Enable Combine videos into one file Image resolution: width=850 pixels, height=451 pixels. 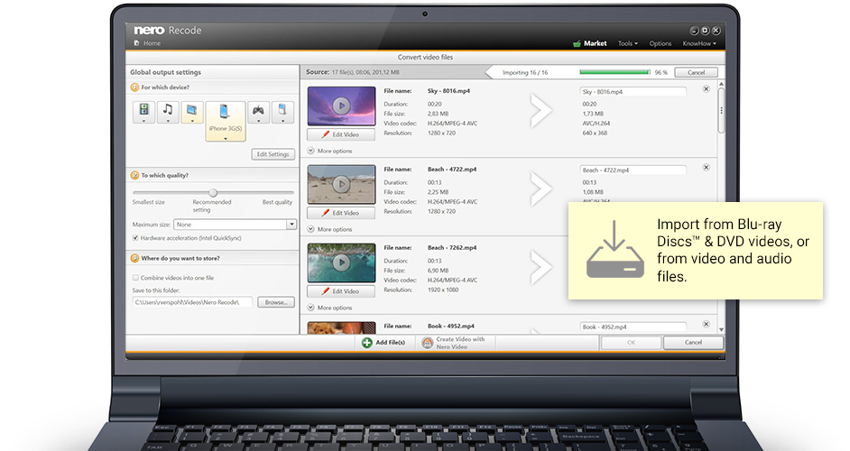(136, 278)
